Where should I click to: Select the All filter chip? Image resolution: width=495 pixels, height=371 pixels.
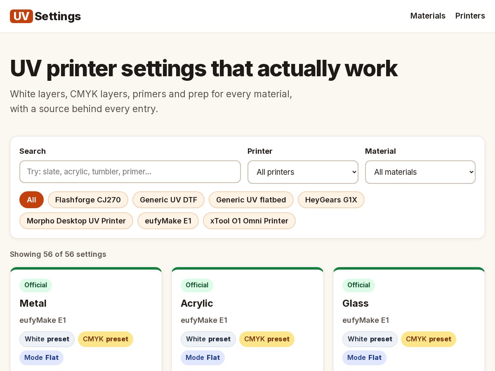(x=31, y=200)
